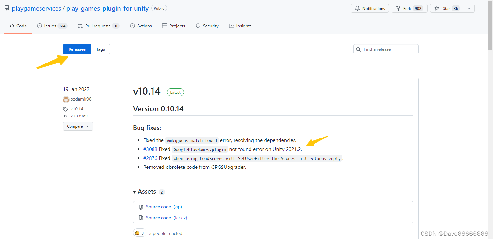493x239 pixels.
Task: Click the search magnifier icon
Action: (359, 49)
